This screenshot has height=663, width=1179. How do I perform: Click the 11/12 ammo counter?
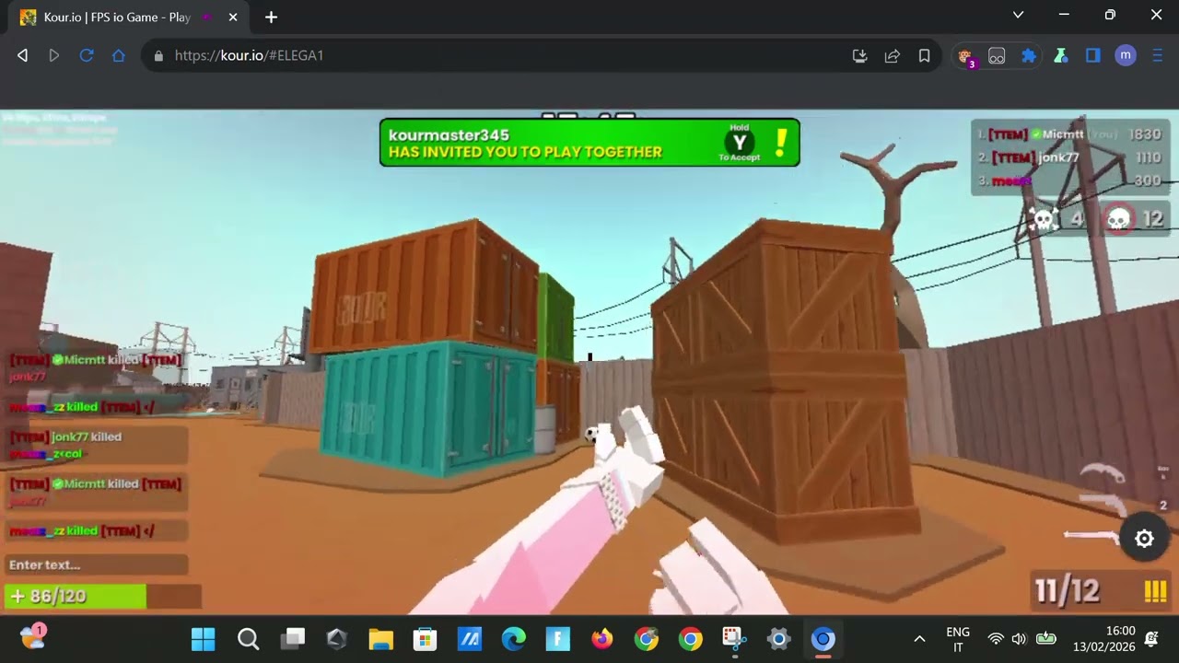[x=1067, y=591]
